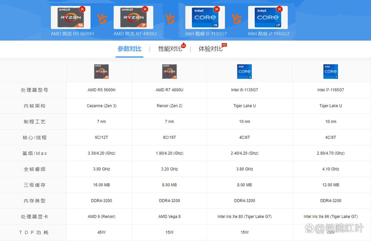This screenshot has width=371, height=241.
Task: Open the AMD 锐龙 R5 5600H link
Action: point(72,34)
